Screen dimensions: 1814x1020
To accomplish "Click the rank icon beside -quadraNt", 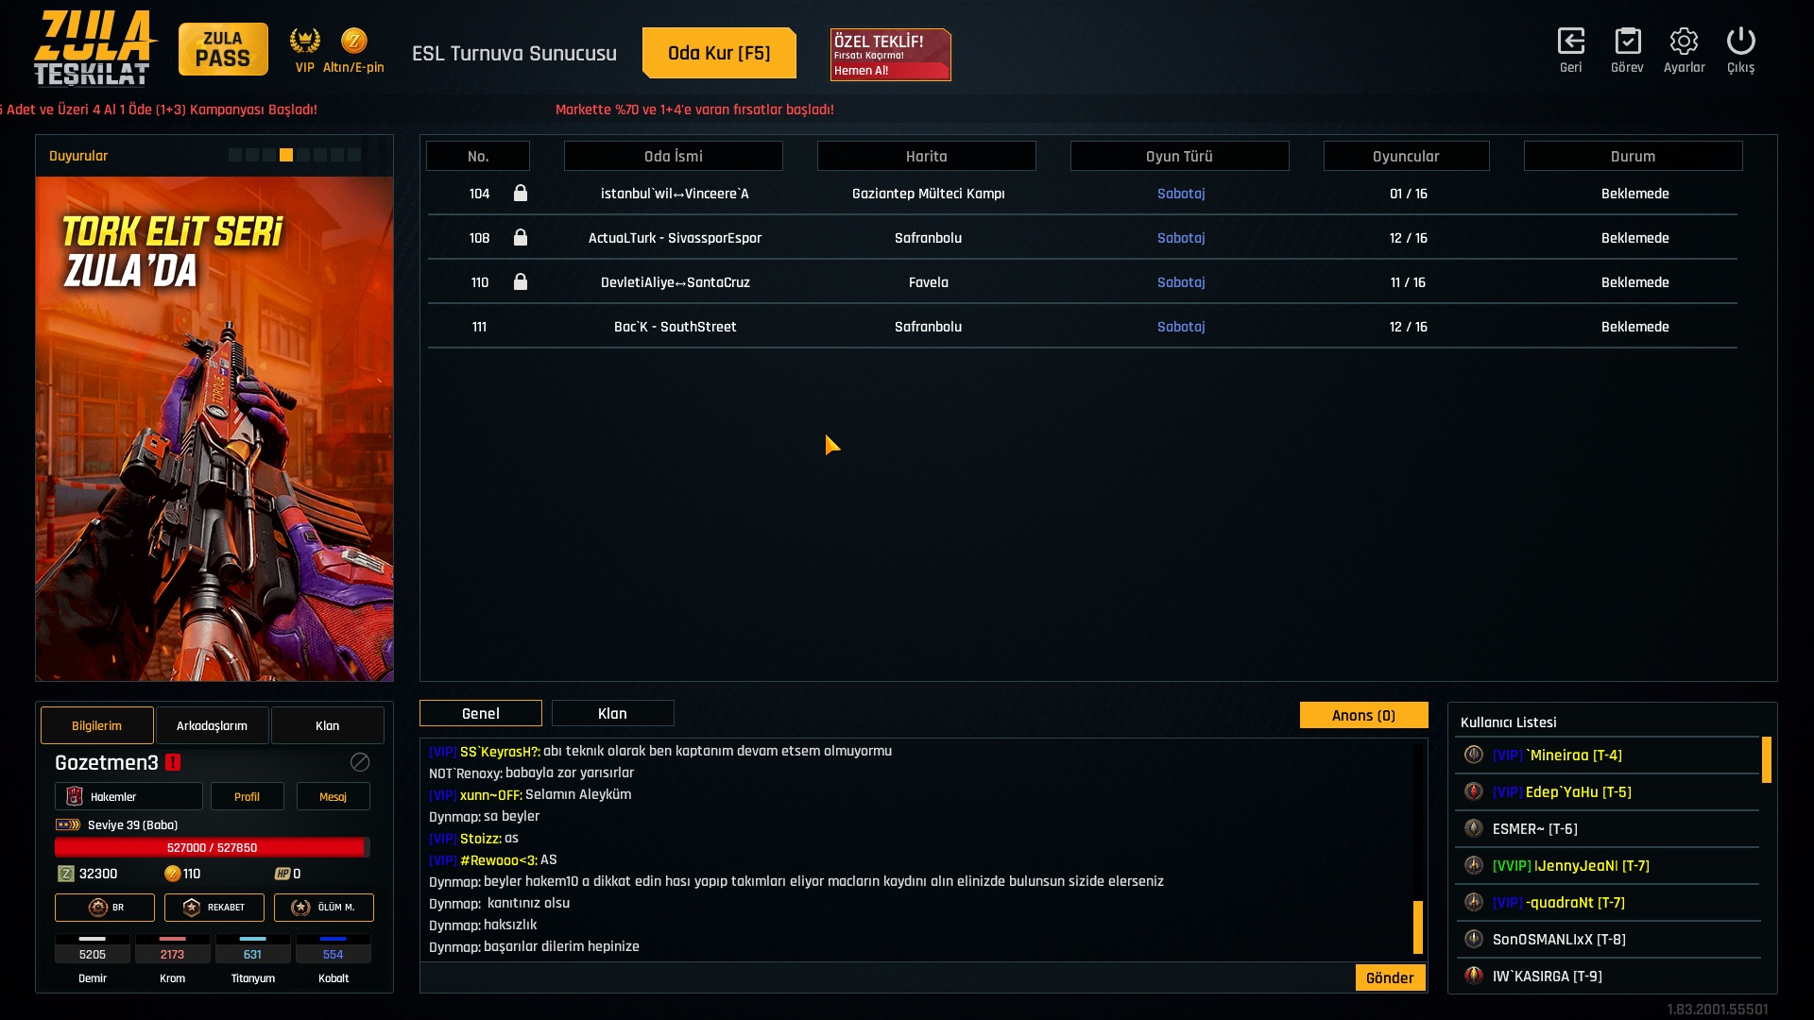I will click(x=1474, y=902).
